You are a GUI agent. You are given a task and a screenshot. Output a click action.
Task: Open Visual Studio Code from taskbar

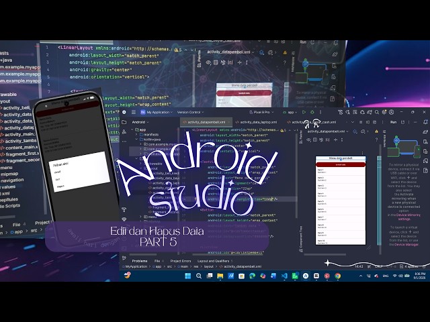pyautogui.click(x=284, y=276)
